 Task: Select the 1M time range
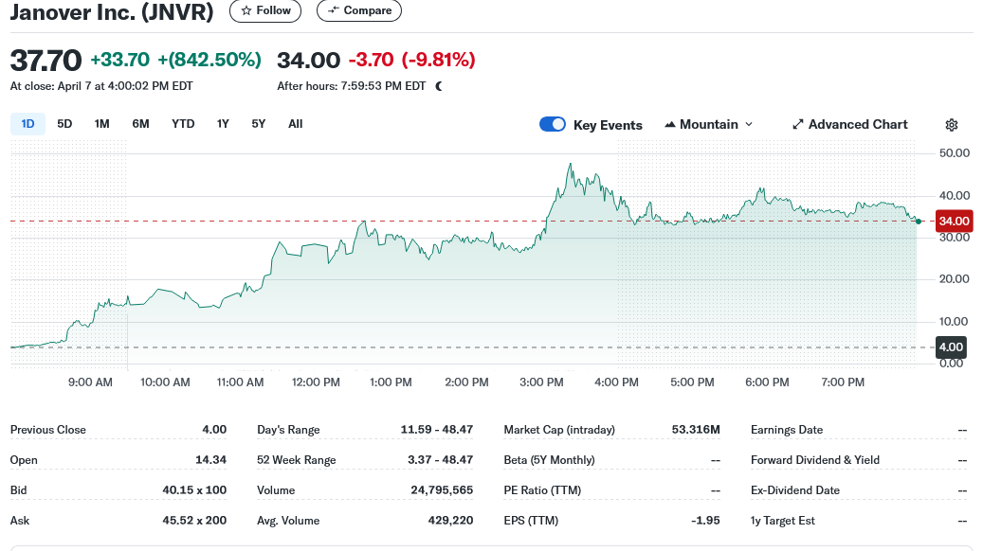click(101, 123)
